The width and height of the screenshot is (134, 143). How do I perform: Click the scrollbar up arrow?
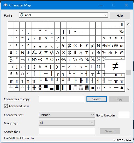coord(128,24)
